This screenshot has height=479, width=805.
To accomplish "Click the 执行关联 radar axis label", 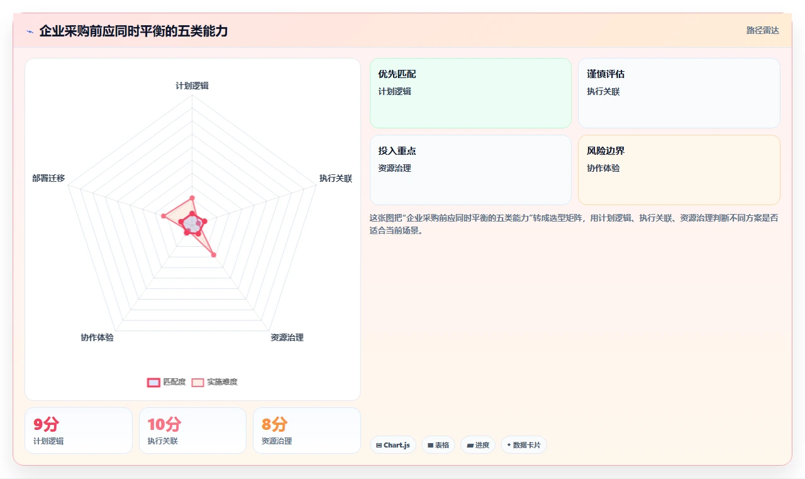I will (336, 179).
